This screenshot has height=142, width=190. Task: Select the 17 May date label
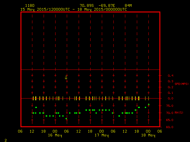[x=102, y=135]
